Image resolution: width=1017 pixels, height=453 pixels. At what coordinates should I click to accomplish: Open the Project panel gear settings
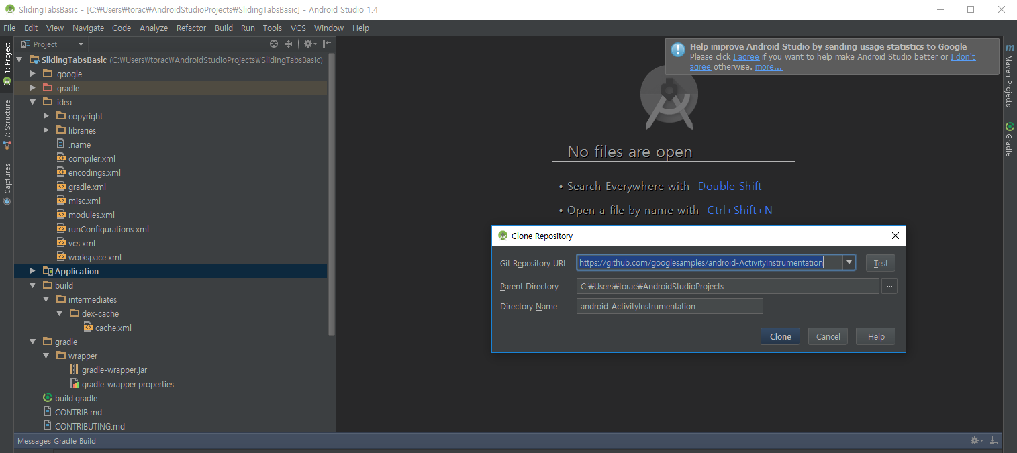pos(308,44)
